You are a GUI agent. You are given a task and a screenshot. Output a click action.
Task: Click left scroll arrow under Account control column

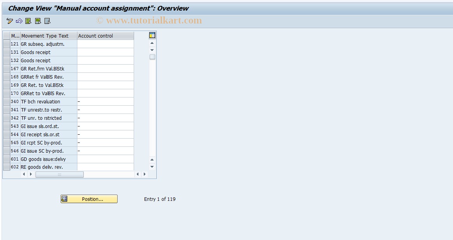[x=138, y=174]
